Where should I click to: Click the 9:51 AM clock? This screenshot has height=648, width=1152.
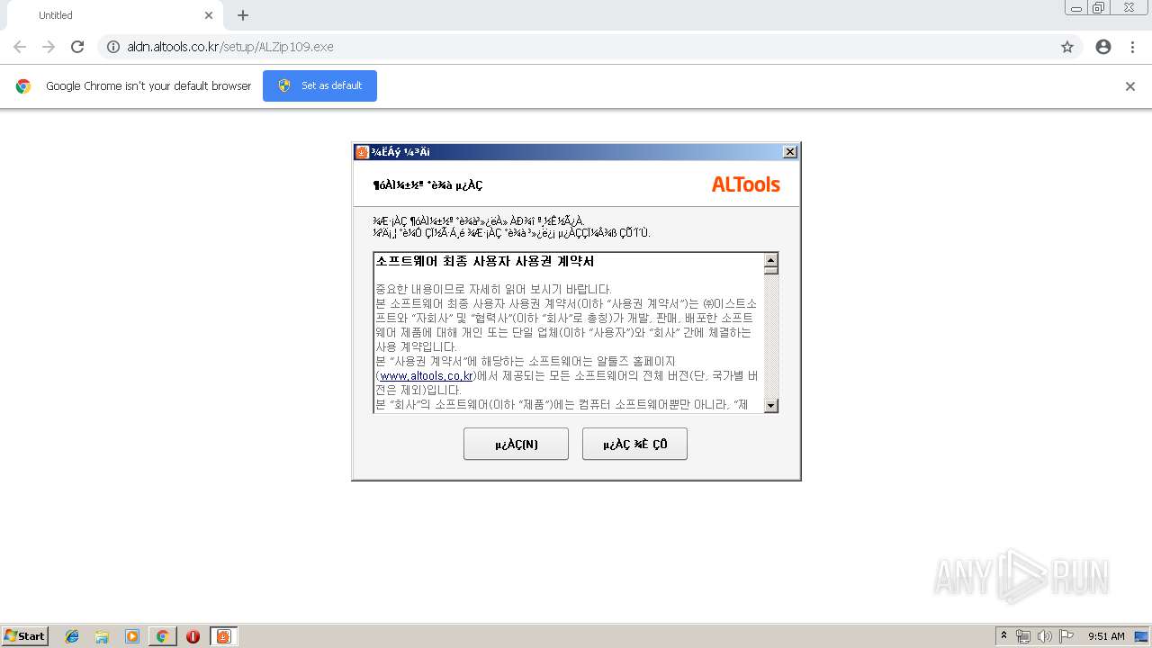point(1106,636)
